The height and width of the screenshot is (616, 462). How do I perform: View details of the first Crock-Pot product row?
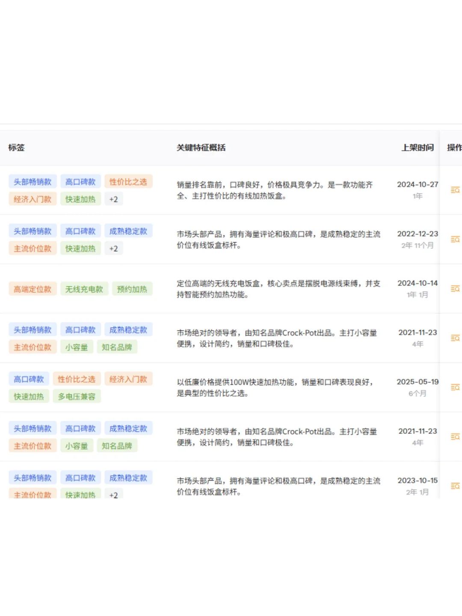(454, 338)
